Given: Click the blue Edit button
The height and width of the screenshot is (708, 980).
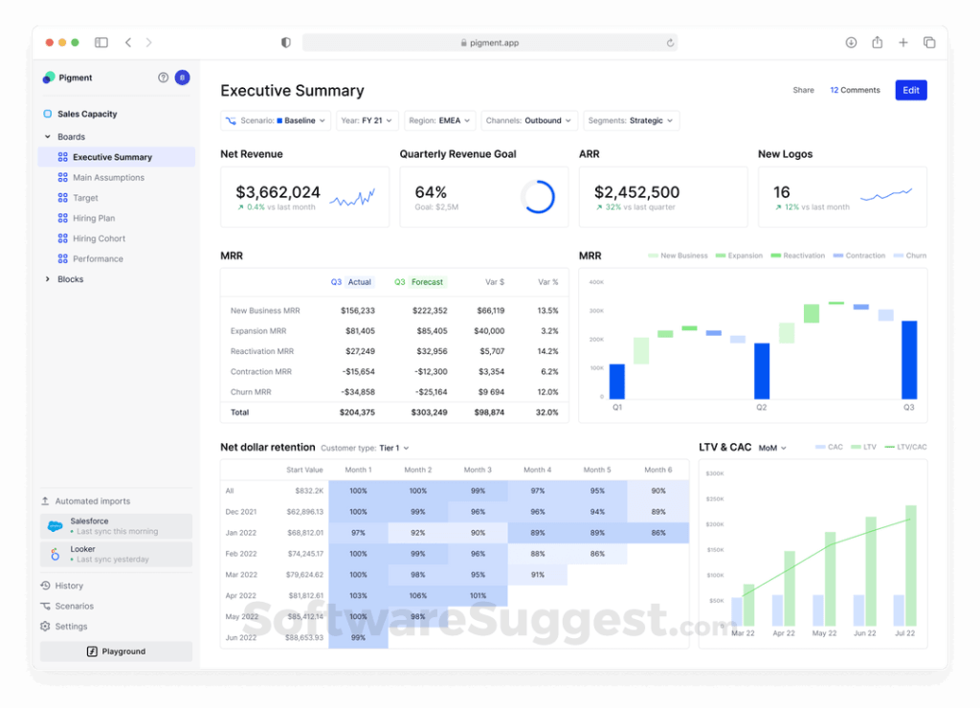Looking at the screenshot, I should 910,90.
